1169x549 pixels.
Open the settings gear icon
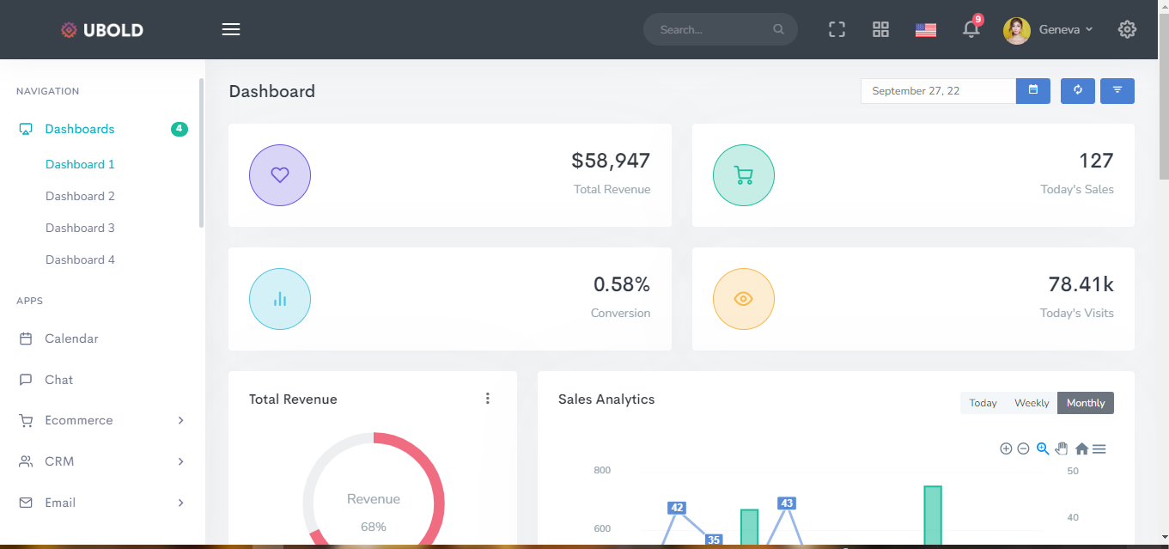[1127, 29]
